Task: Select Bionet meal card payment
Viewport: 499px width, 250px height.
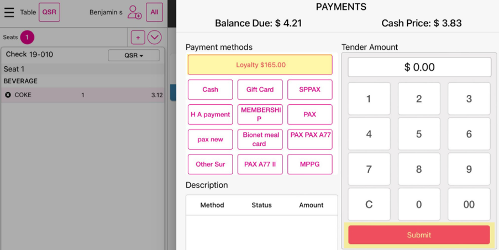Action: (260, 139)
